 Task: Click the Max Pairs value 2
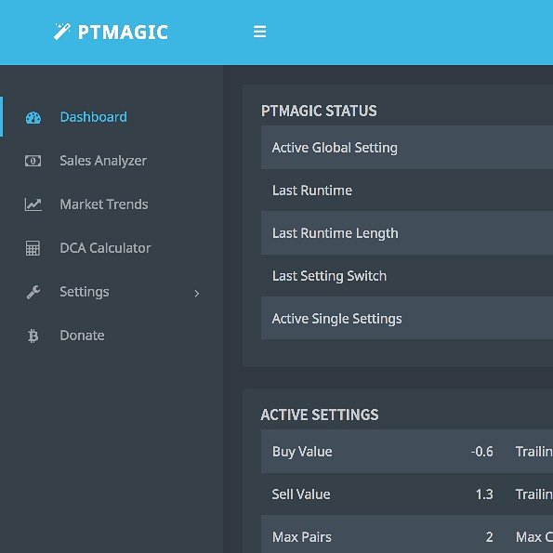click(x=489, y=537)
